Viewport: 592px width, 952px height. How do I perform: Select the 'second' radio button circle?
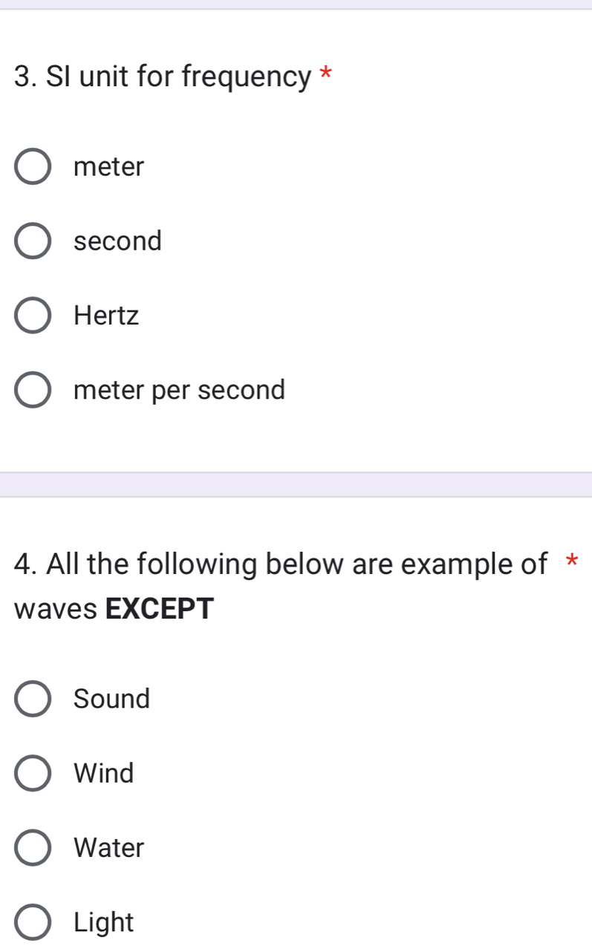point(33,241)
